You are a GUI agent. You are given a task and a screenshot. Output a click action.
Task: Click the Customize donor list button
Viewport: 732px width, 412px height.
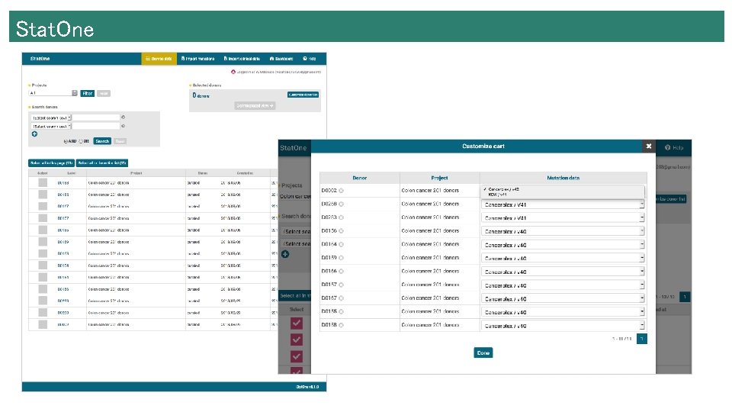[x=303, y=95]
